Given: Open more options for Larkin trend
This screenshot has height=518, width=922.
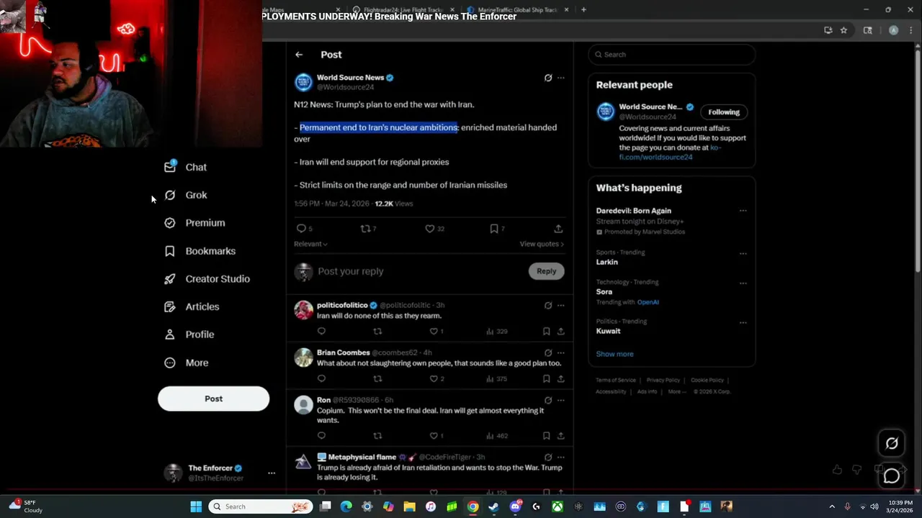Looking at the screenshot, I should tap(743, 253).
